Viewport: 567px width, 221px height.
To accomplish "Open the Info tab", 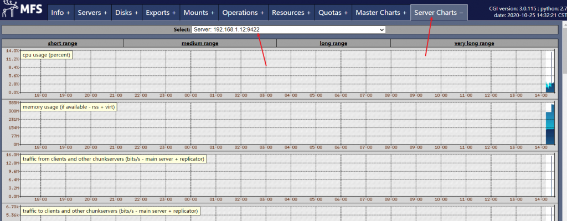I will [61, 12].
